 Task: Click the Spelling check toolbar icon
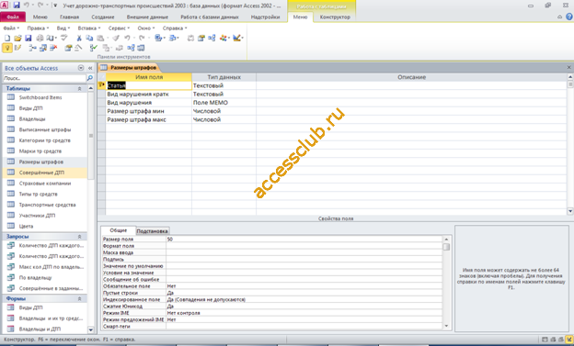[64, 38]
